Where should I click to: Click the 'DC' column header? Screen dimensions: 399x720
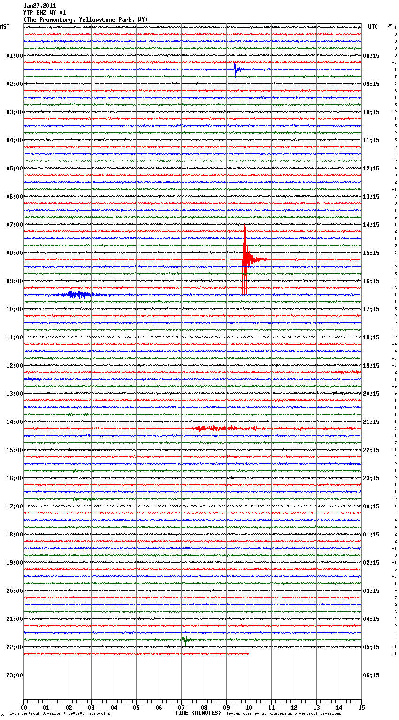coord(390,25)
